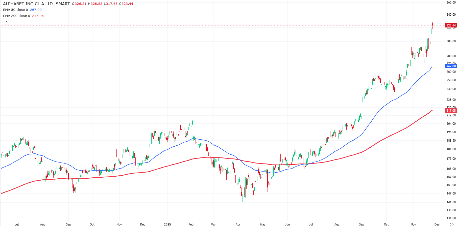Click the latest candlestick at far right
The width and height of the screenshot is (457, 226).
tap(432, 24)
